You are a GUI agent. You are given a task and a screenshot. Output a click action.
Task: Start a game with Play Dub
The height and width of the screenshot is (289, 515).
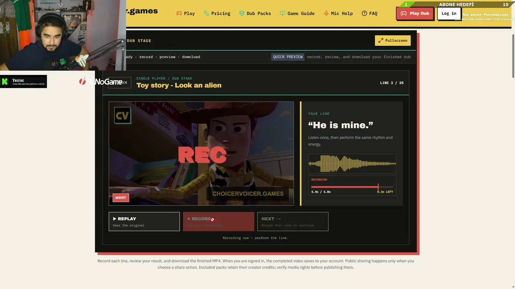pos(415,13)
